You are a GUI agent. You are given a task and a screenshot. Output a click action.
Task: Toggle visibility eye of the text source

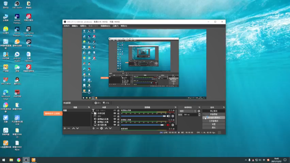coord(115,110)
